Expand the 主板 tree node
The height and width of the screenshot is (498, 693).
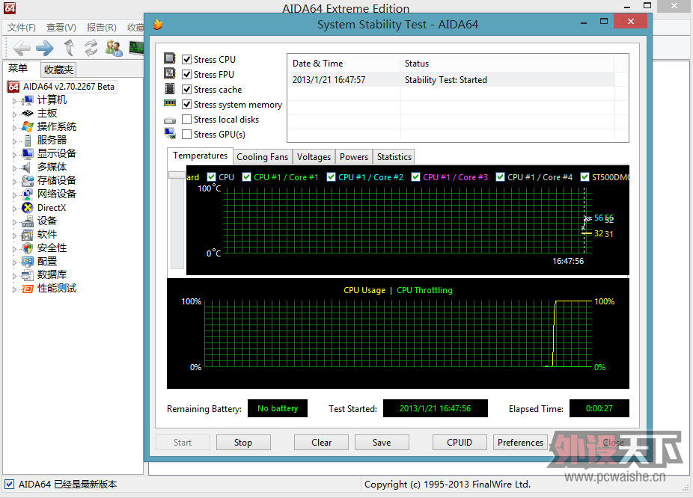point(14,114)
